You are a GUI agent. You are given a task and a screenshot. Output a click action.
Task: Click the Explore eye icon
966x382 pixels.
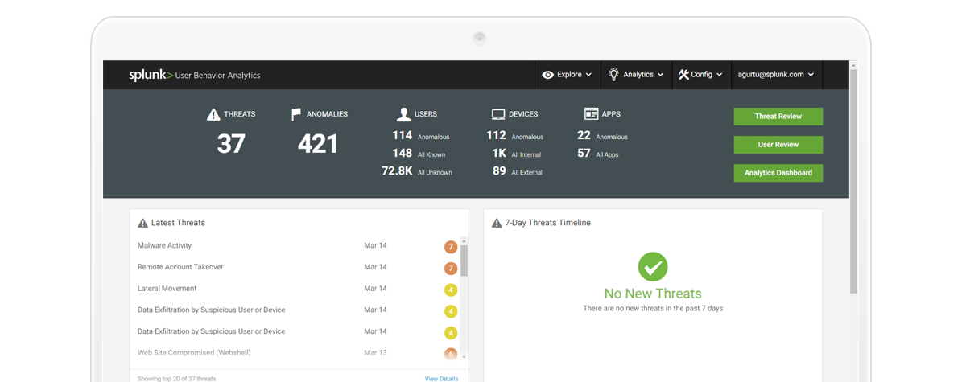coord(548,75)
